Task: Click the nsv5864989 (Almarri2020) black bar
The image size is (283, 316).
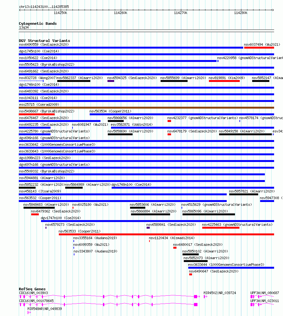Action: point(74,188)
